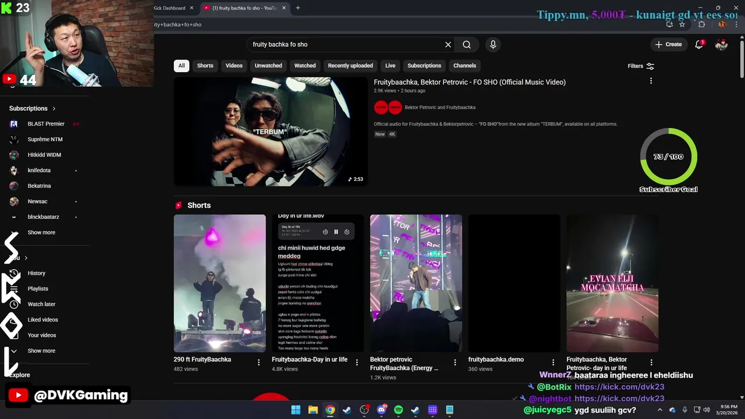Show more items under History section

coord(41,351)
